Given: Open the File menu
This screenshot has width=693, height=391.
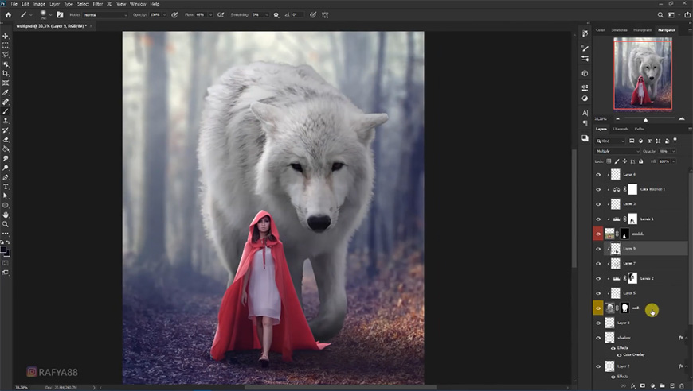Looking at the screenshot, I should [x=14, y=3].
